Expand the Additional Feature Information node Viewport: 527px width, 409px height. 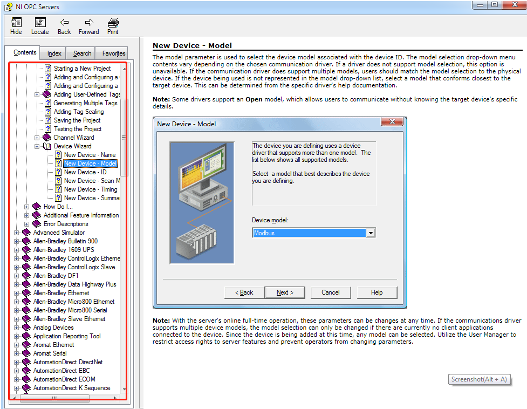[26, 215]
